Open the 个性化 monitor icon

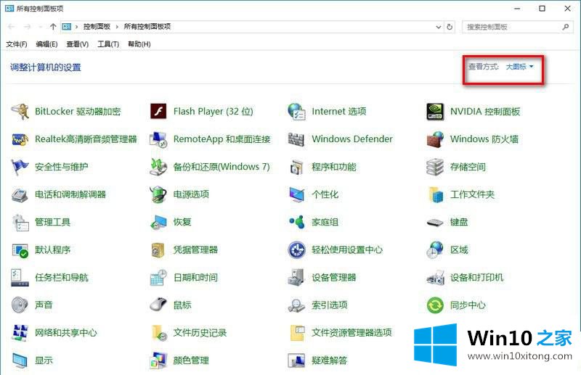(296, 194)
